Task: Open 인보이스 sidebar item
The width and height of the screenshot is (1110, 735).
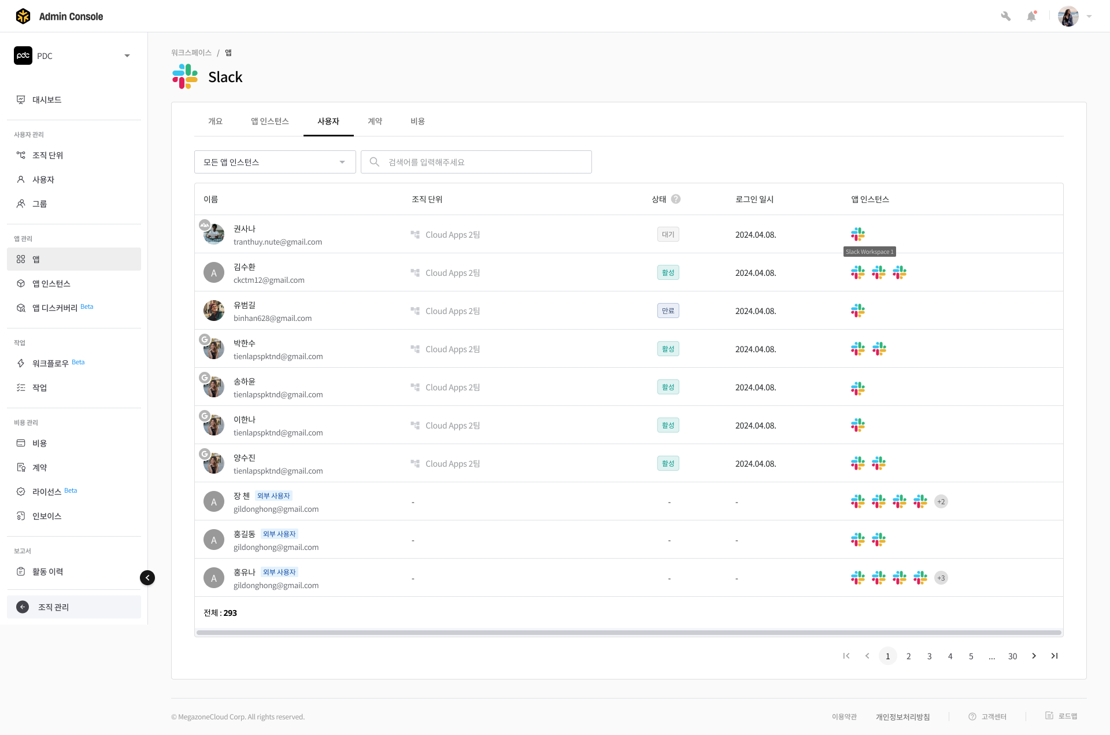Action: tap(74, 516)
